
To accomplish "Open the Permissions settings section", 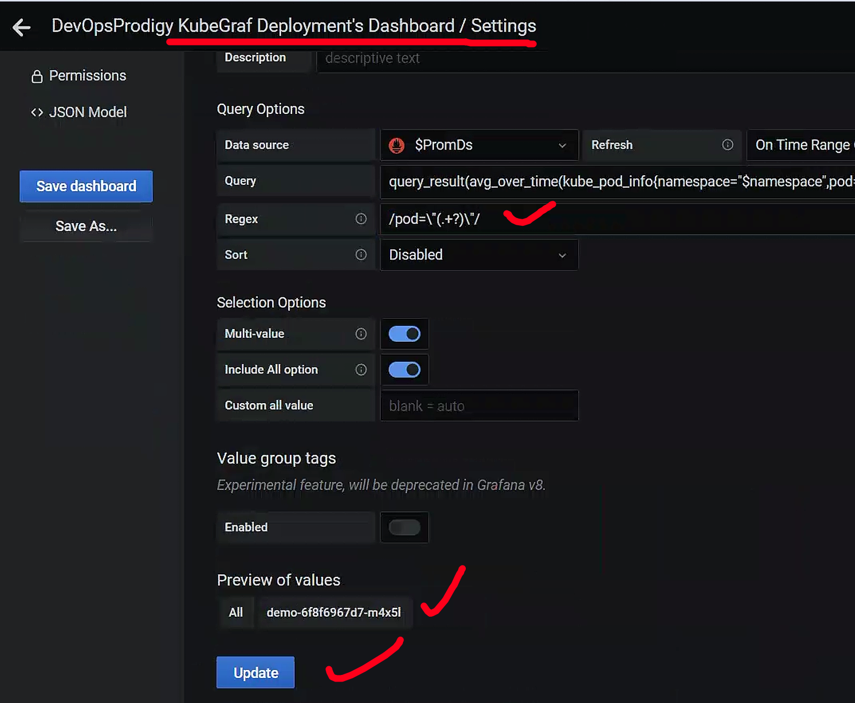I will (87, 76).
